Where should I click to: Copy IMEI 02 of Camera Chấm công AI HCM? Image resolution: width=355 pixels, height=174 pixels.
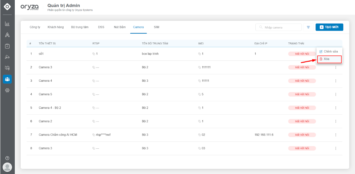(199, 135)
